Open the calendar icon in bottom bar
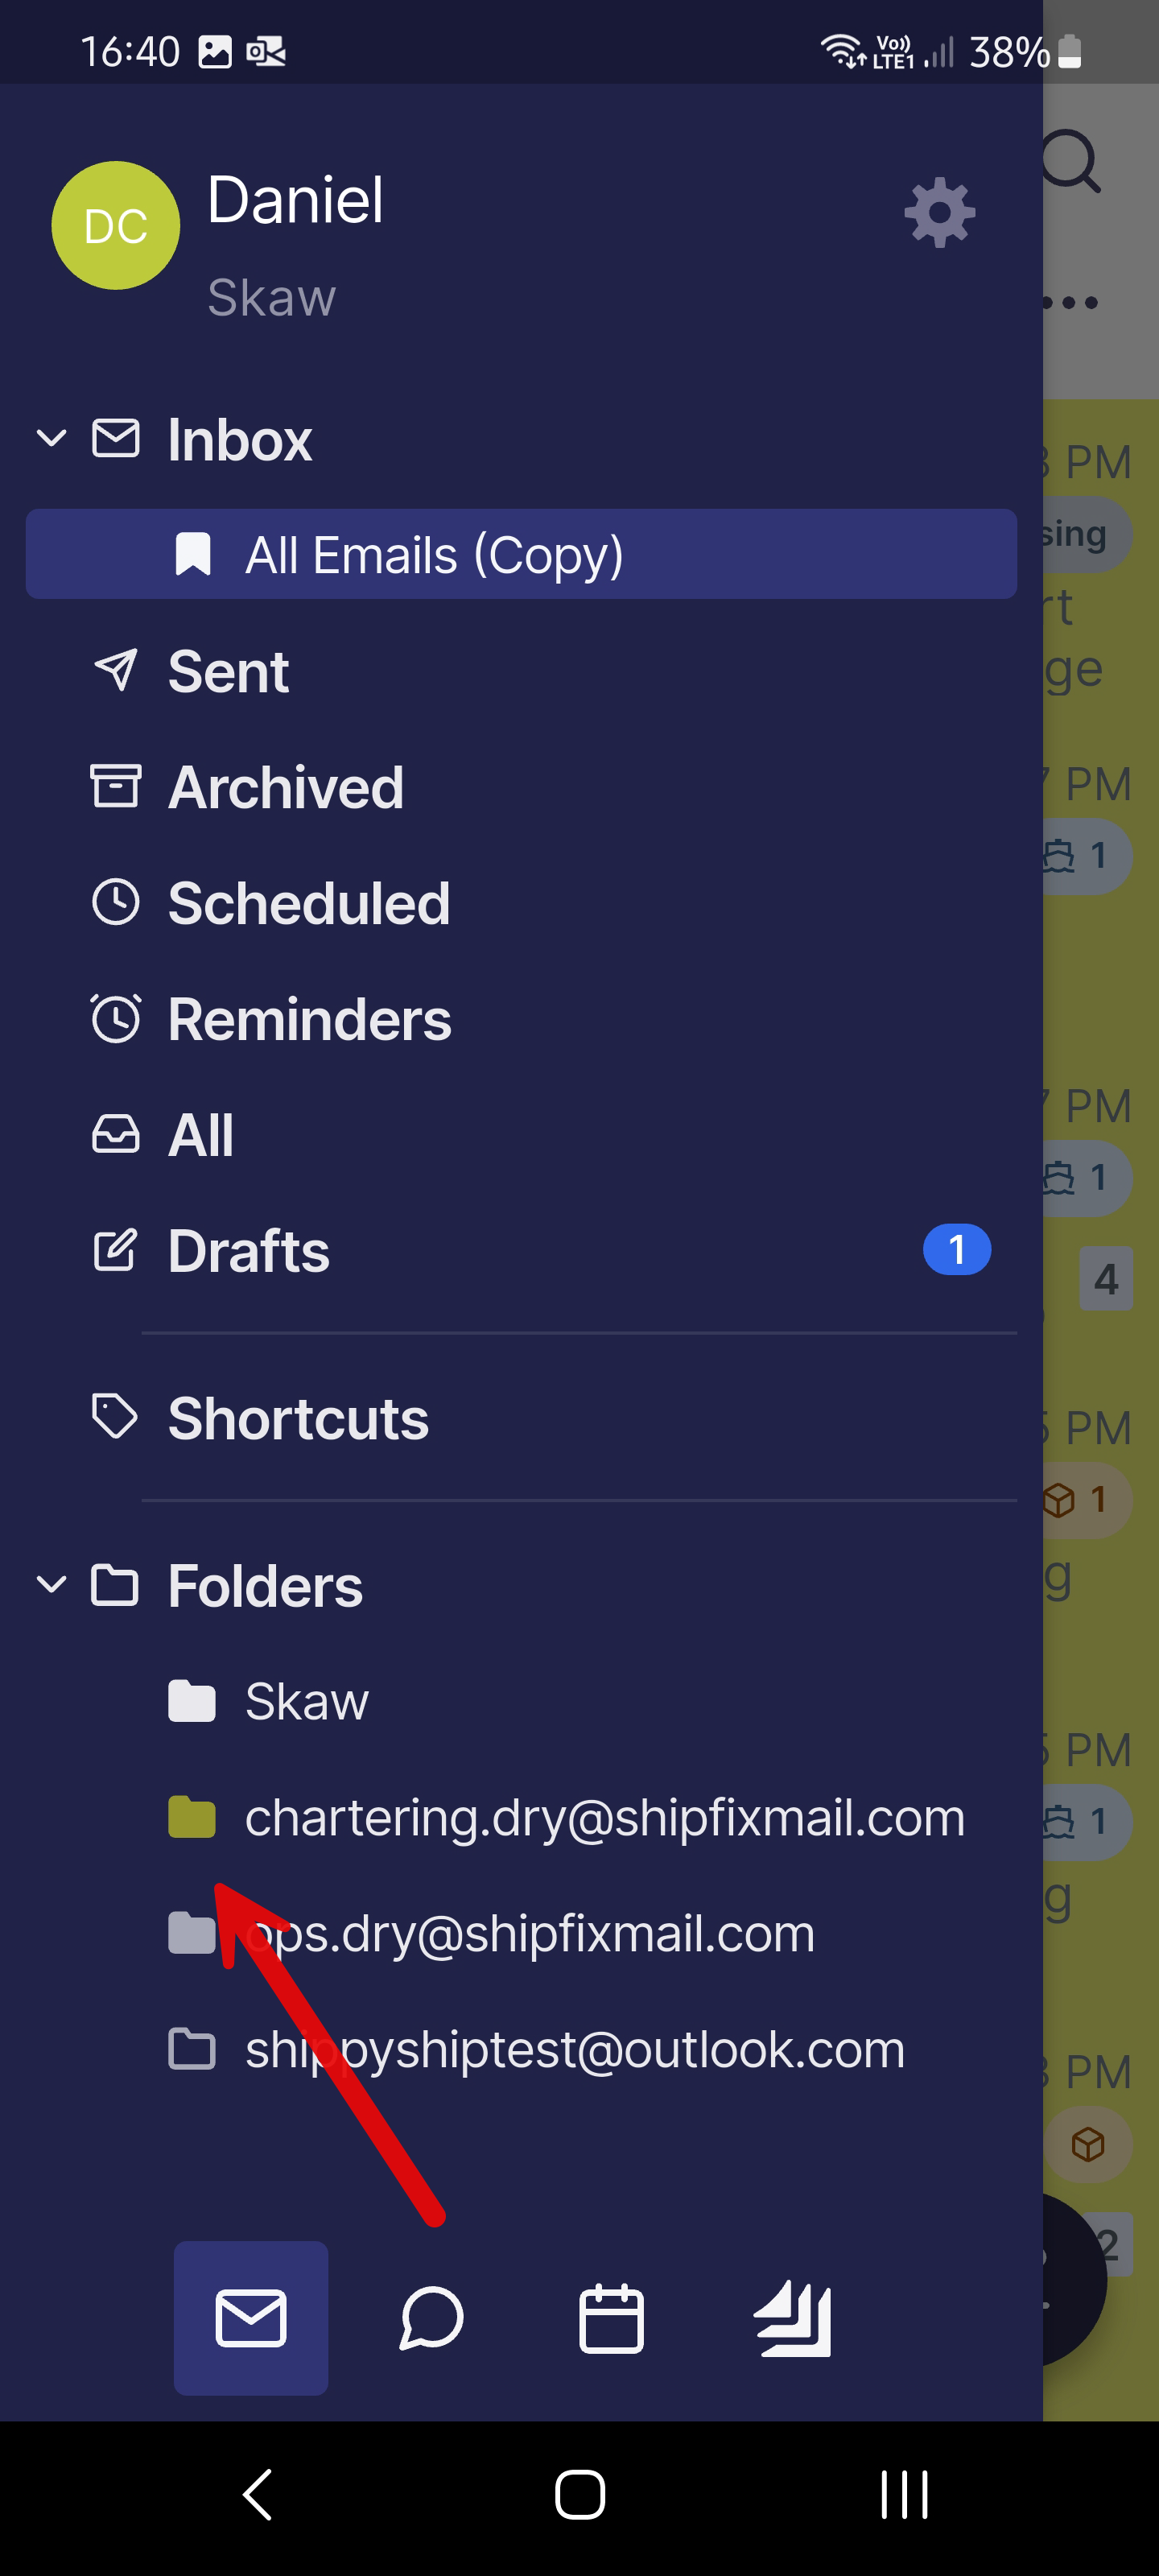1159x2576 pixels. pos(611,2317)
